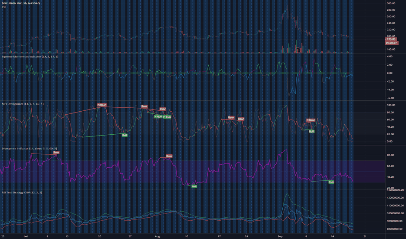Click the Bull label under H Bear in September MFI pane
Image resolution: width=406 pixels, height=239 pixels.
(311, 132)
